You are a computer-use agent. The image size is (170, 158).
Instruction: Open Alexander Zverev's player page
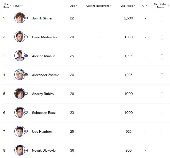(x=45, y=75)
